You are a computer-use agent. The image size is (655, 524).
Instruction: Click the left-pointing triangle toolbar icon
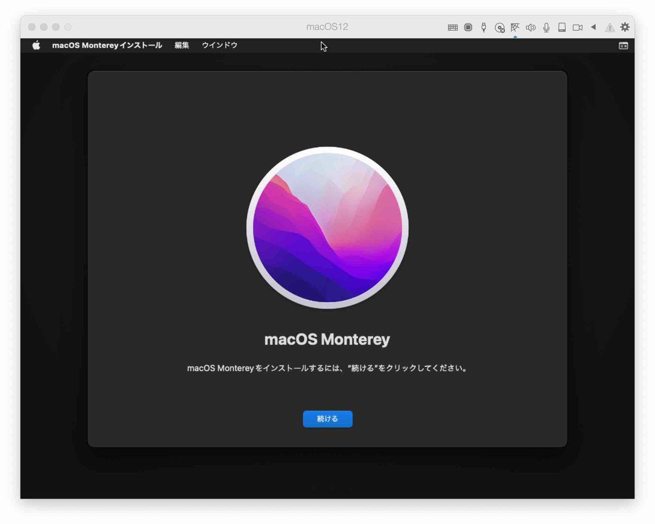(x=593, y=27)
